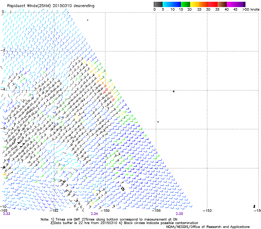The height and width of the screenshot is (229, 261).
Task: Click the legend label '35' under the color bar
Action: click(x=217, y=10)
